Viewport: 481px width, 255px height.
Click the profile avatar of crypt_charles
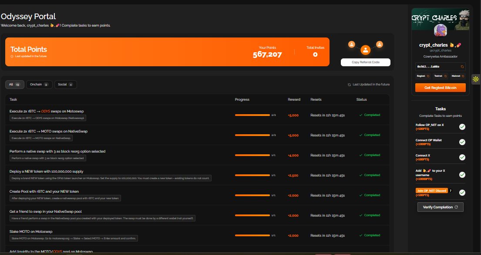point(440,30)
